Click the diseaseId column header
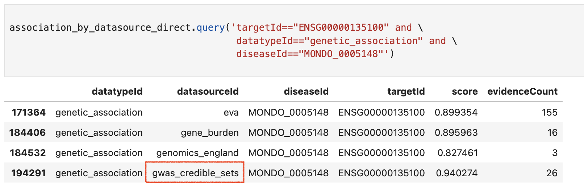 point(306,91)
